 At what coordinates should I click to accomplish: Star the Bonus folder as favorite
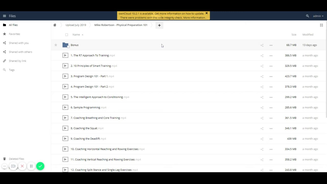[x=56, y=45]
